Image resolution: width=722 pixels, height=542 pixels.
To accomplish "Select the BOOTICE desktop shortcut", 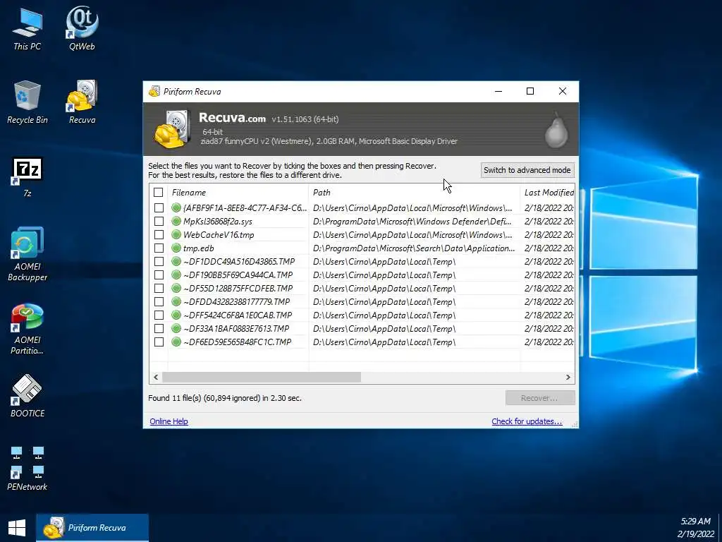I will point(27,396).
